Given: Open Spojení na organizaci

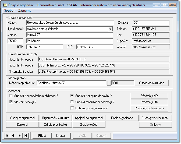Looking at the screenshot, I should pos(89,118).
